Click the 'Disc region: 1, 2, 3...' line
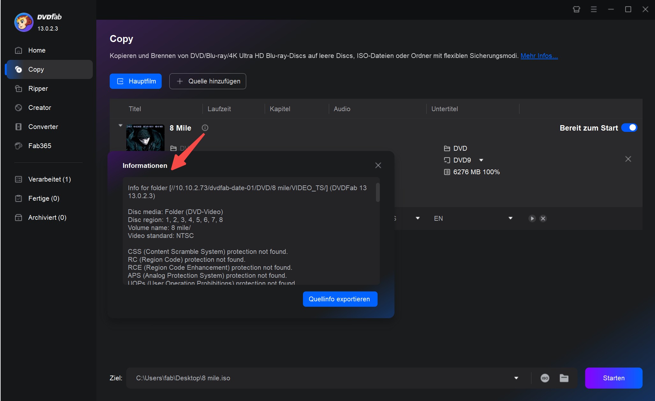Image resolution: width=655 pixels, height=401 pixels. pyautogui.click(x=175, y=220)
